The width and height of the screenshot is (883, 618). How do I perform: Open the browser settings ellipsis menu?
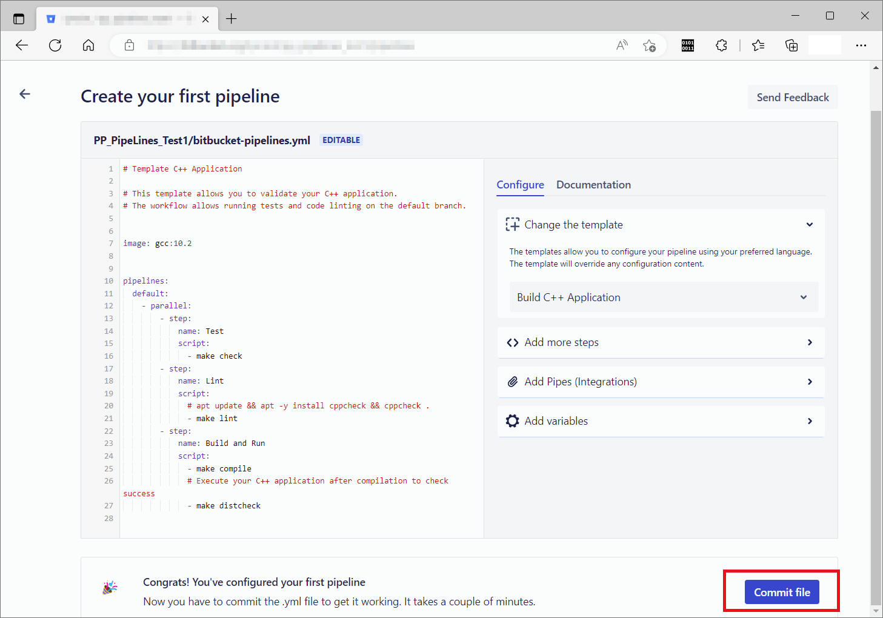[x=861, y=45]
